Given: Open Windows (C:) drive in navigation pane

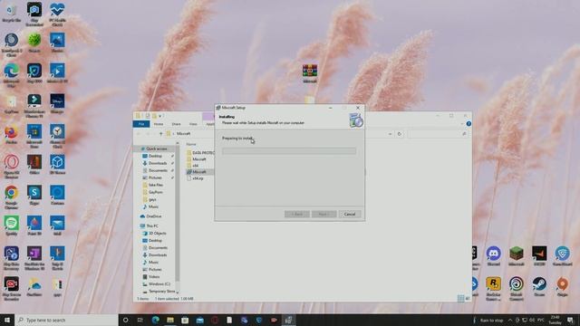Looking at the screenshot, I should coord(159,283).
